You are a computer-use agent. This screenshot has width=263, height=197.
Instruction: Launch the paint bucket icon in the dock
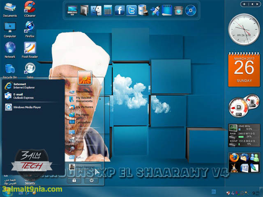(x=143, y=10)
